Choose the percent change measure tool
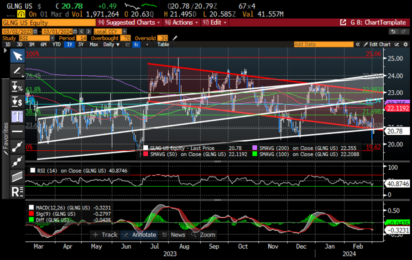The image size is (412, 260). 18,87
